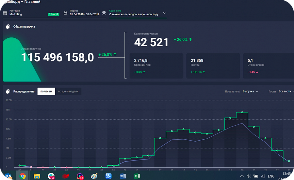294x180 pixels.
Task: Open the Гости Все гости dropdown
Action: coord(286,91)
